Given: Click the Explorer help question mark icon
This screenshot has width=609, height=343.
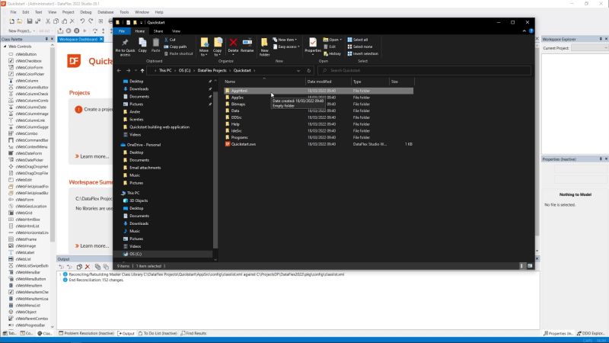Looking at the screenshot, I should tap(531, 31).
